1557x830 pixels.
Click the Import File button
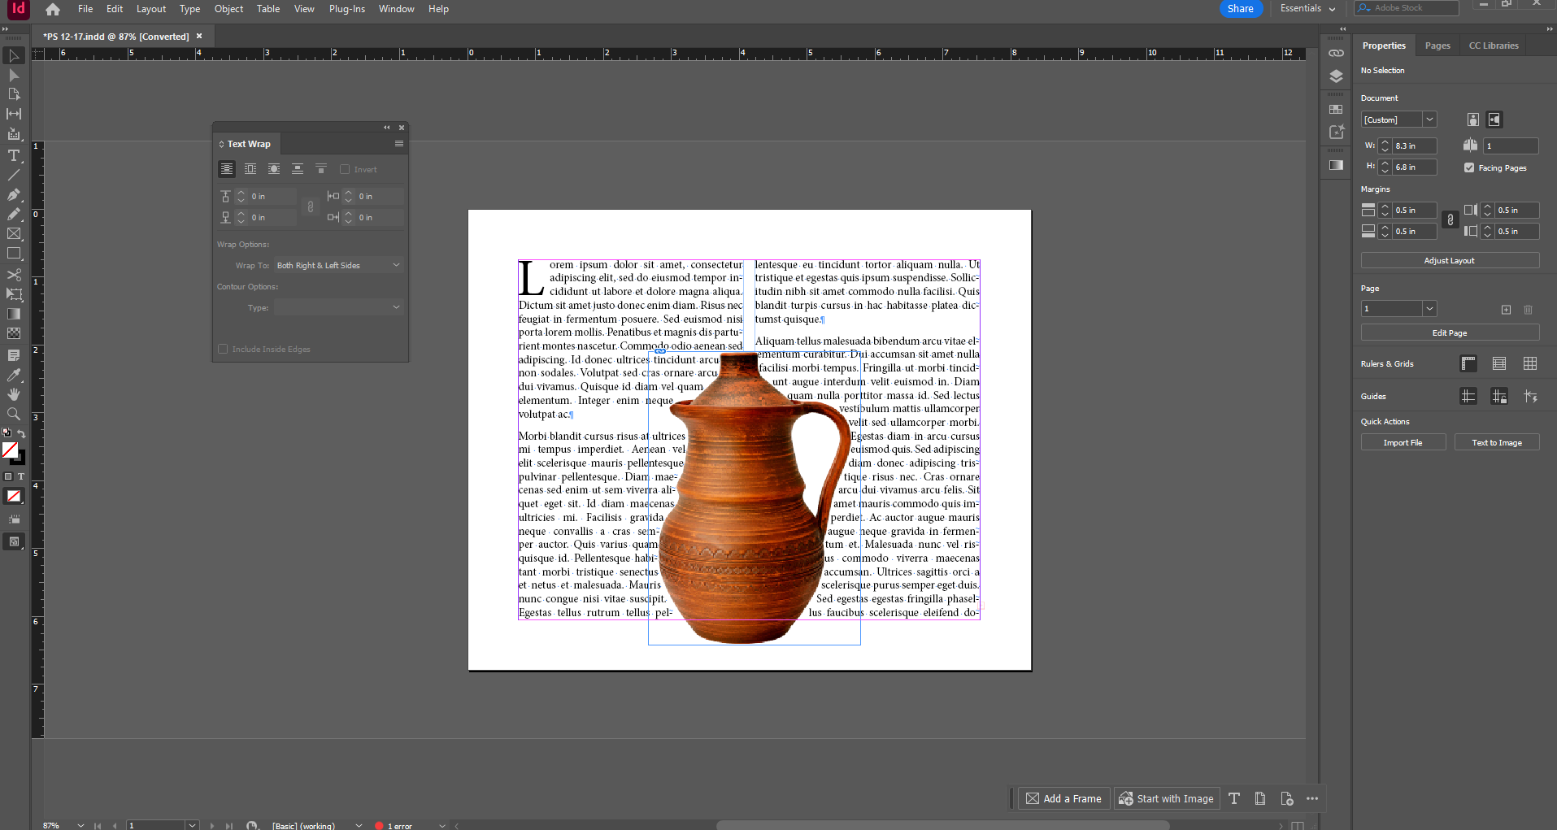[1403, 442]
